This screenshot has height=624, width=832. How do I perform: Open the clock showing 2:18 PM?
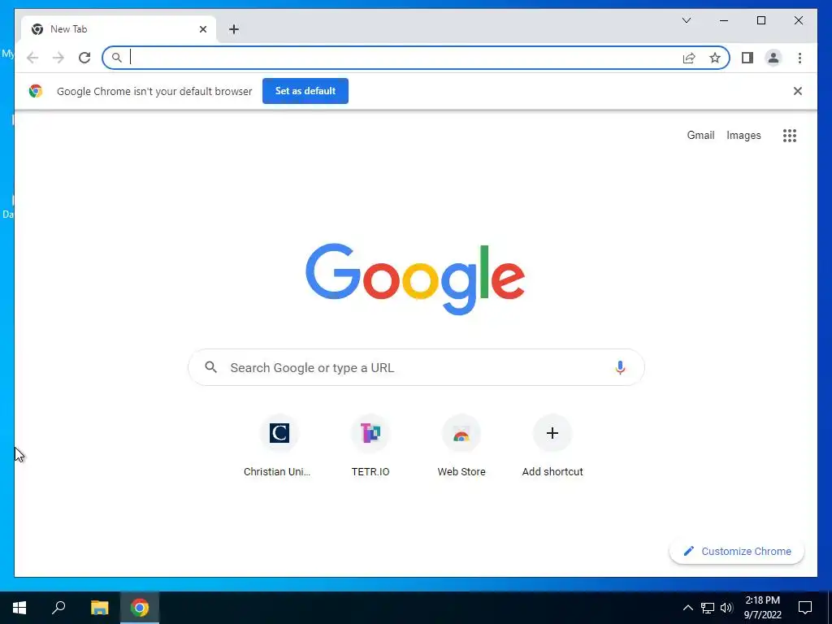tap(762, 608)
